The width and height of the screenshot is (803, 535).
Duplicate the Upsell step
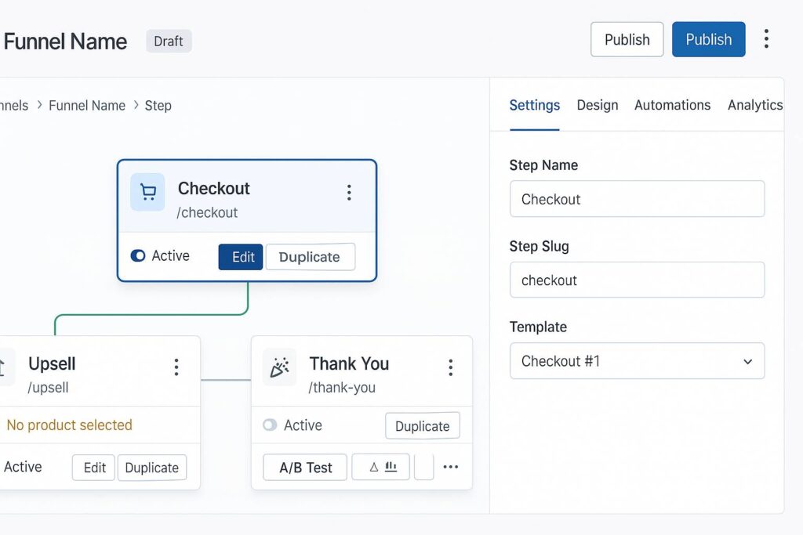152,468
